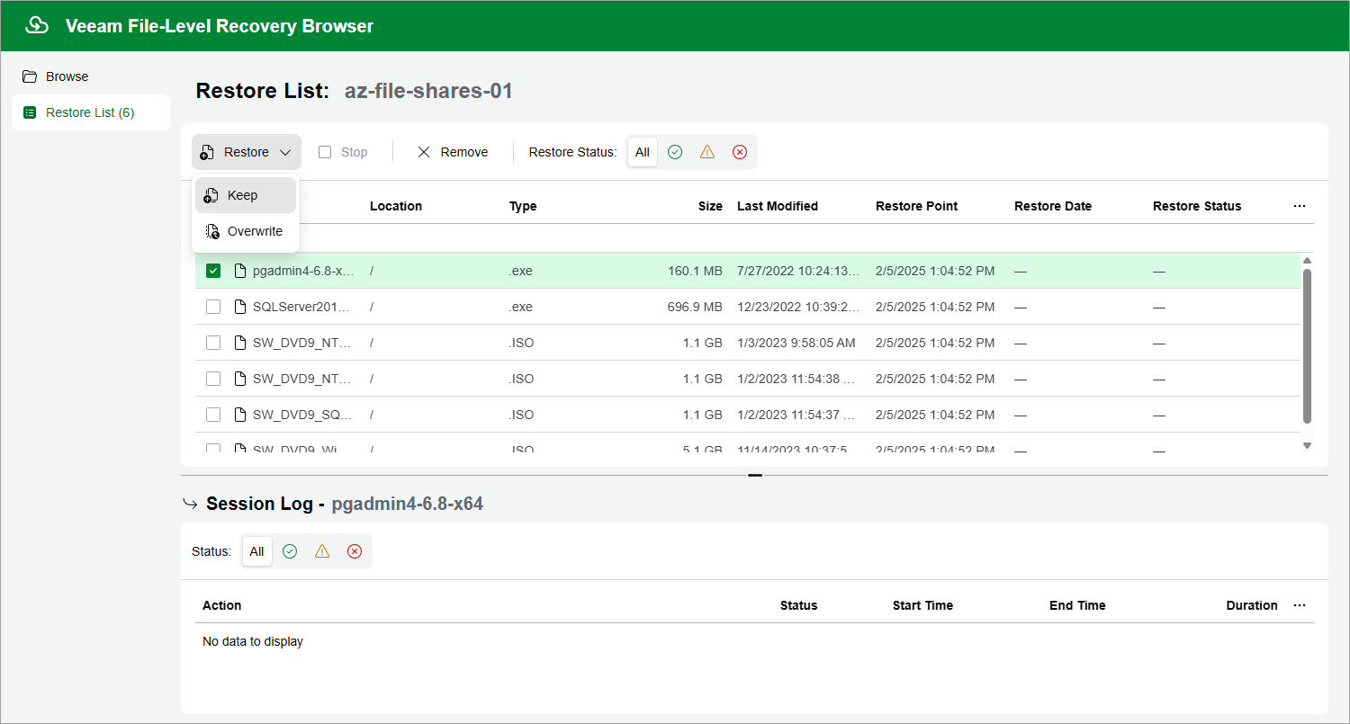Filter Session Log by success checkmark icon
The image size is (1350, 724).
290,551
